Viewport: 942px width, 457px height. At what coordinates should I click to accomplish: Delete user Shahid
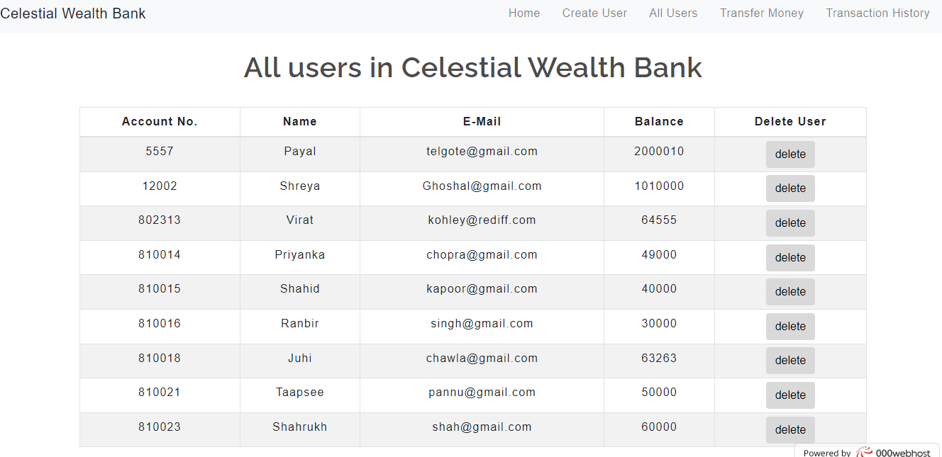click(x=790, y=291)
